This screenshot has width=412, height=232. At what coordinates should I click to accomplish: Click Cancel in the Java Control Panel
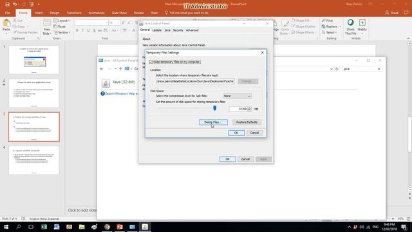point(245,159)
